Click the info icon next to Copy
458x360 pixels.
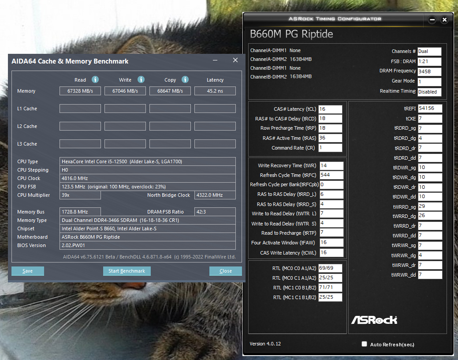[185, 79]
